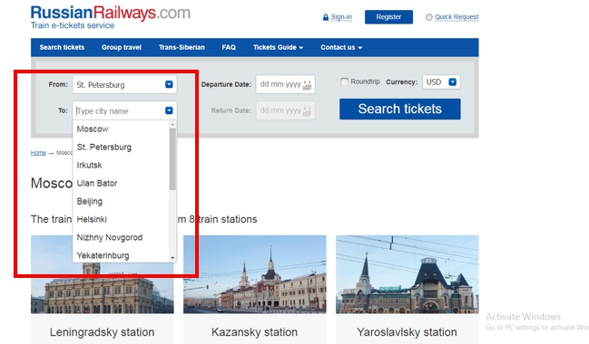Expand the Contact us menu
Image resolution: width=589 pixels, height=344 pixels.
[x=341, y=47]
